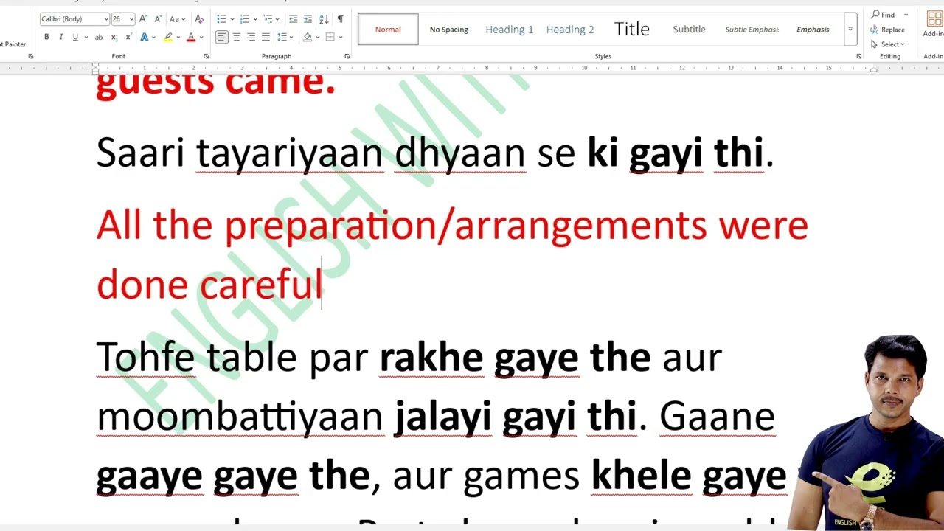This screenshot has height=531, width=944.
Task: Apply the Title style
Action: (632, 29)
